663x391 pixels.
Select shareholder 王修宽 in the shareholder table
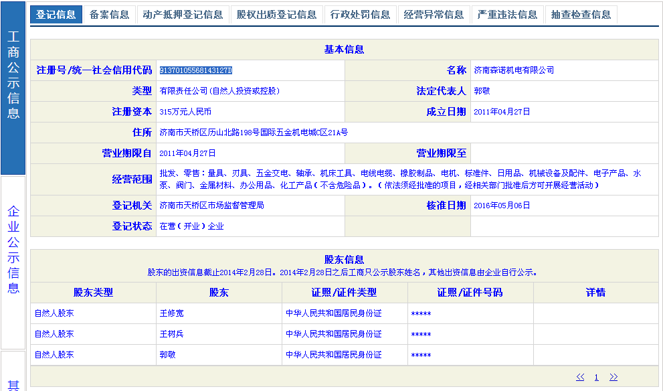pos(171,313)
